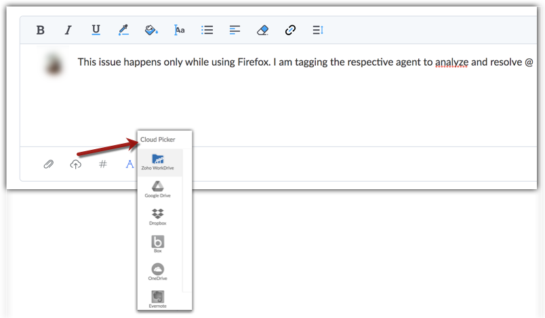Choose Evernote in Cloud Picker

point(158,300)
